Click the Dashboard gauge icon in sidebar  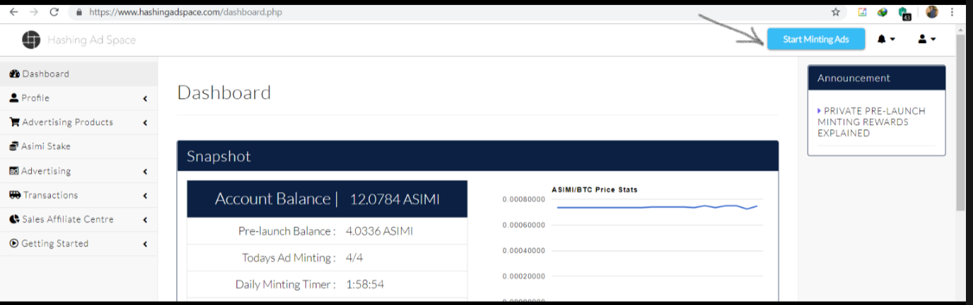tap(14, 74)
